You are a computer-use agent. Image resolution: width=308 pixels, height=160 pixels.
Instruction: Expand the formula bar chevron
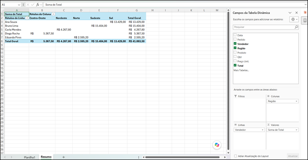coord(306,4)
